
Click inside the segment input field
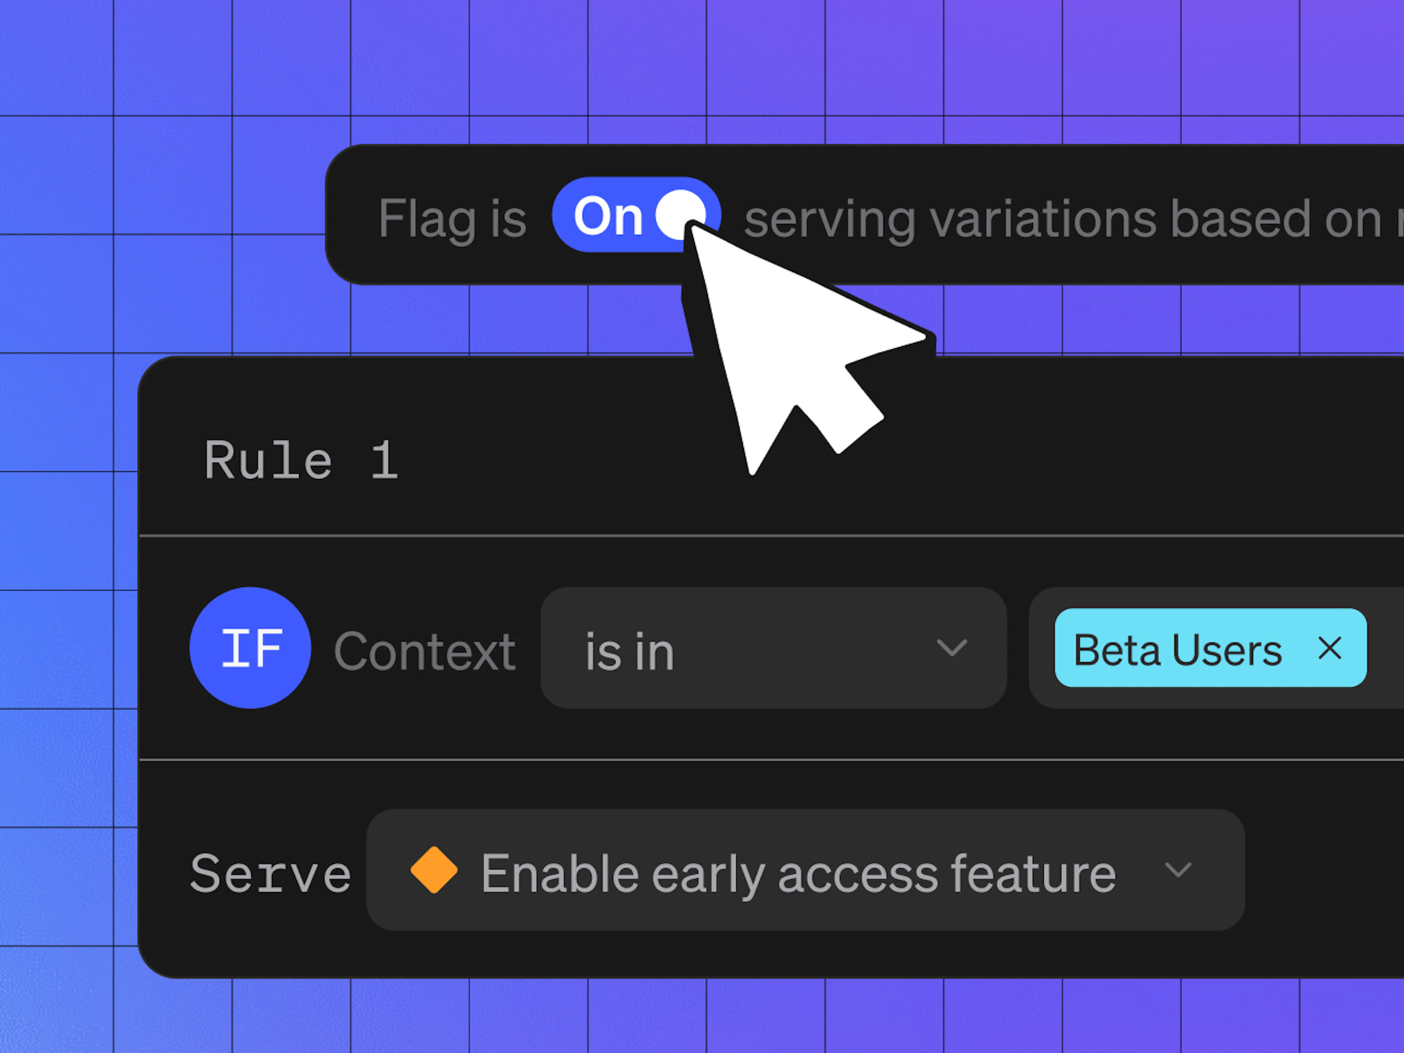pyautogui.click(x=1216, y=648)
